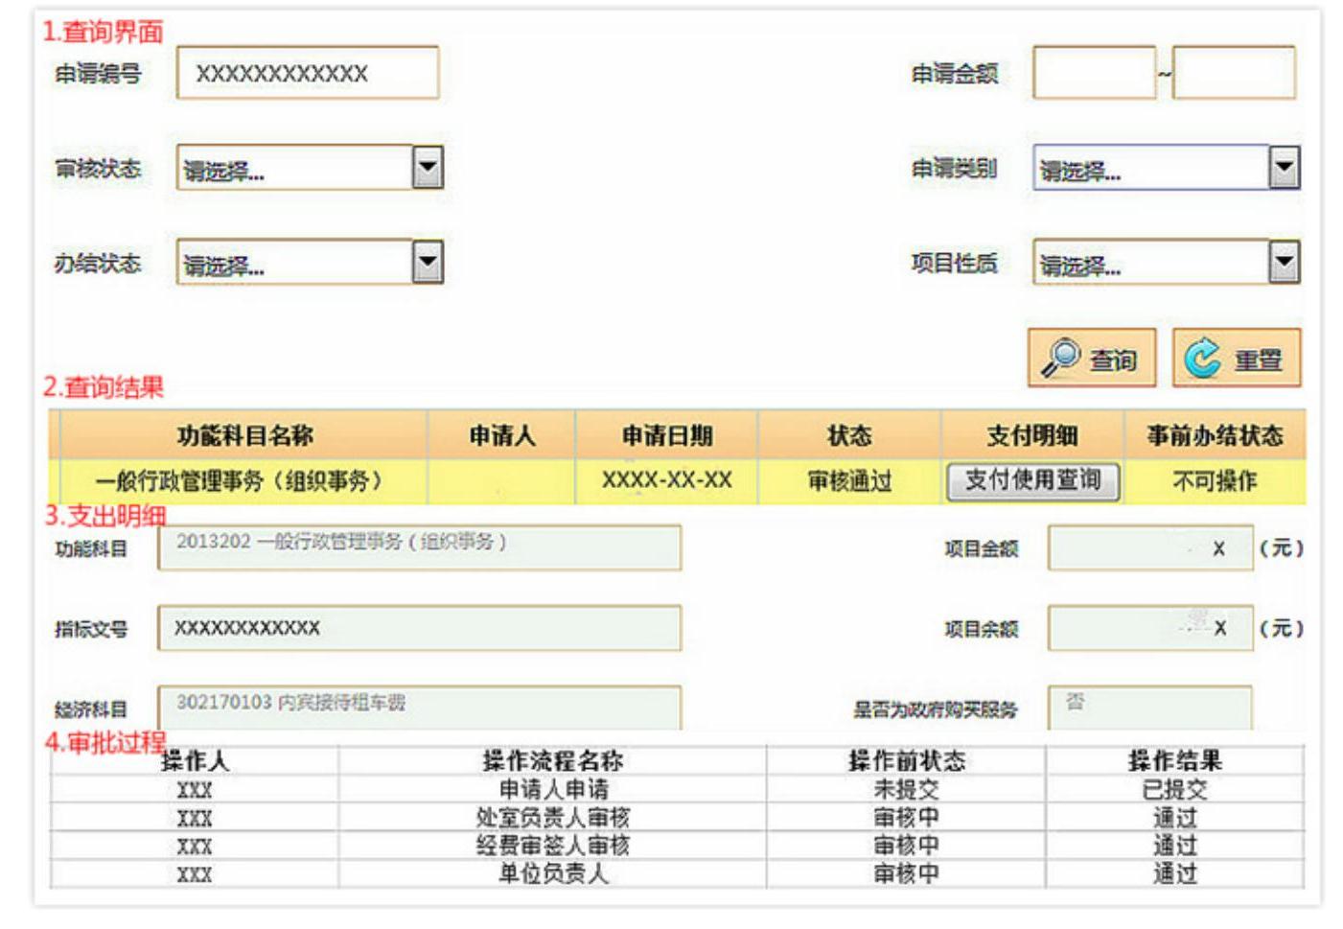Click the 操作结果 column header
The image size is (1343, 929).
pyautogui.click(x=1175, y=761)
